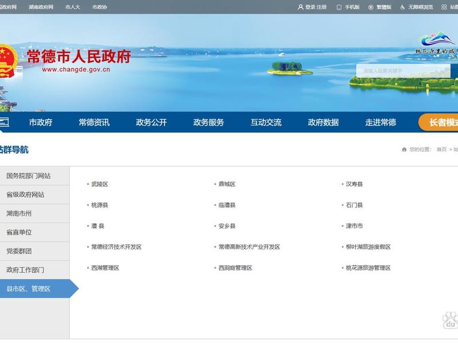Click the 常德市人民政府 site title
The width and height of the screenshot is (458, 343).
(x=79, y=56)
